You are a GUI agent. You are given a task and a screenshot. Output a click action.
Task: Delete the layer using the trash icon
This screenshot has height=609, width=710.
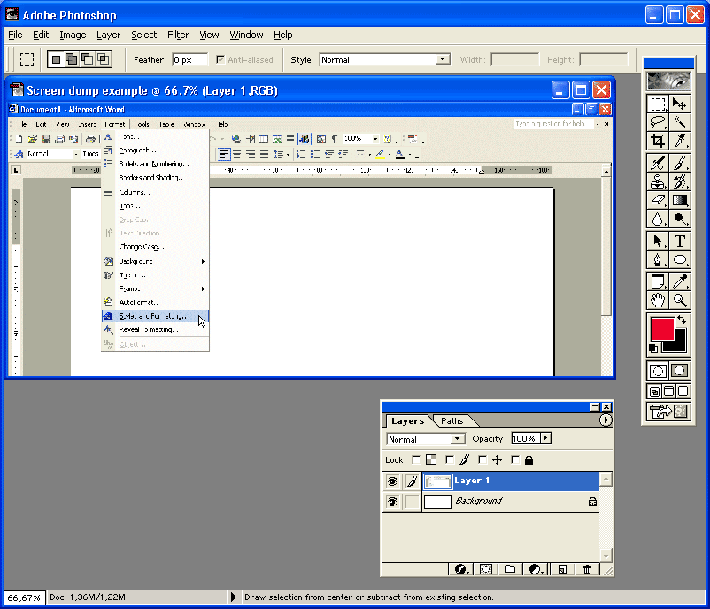[x=587, y=569]
